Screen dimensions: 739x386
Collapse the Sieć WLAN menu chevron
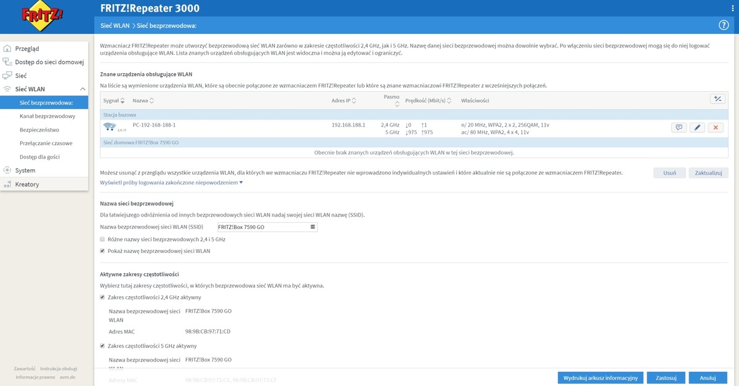(x=83, y=89)
